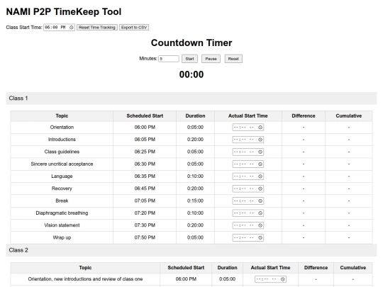Open clock picker in Orientation row

[x=260, y=128]
